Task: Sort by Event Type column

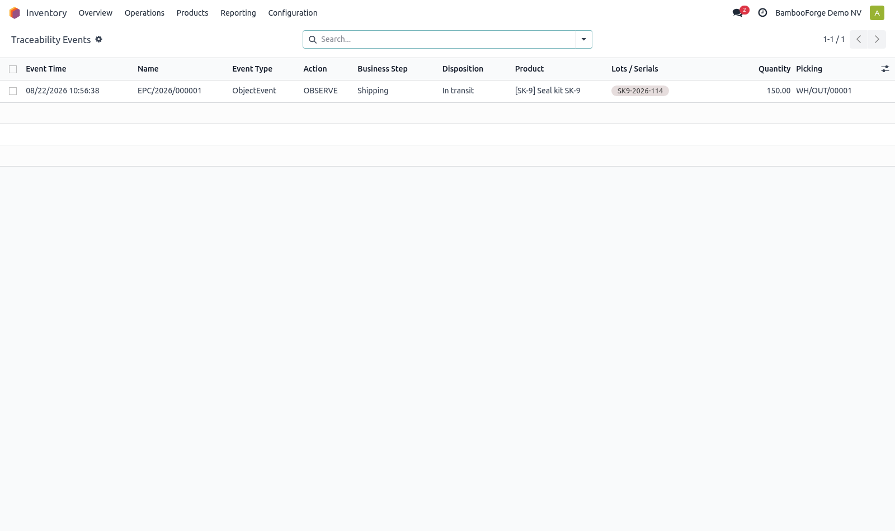Action: (x=252, y=69)
